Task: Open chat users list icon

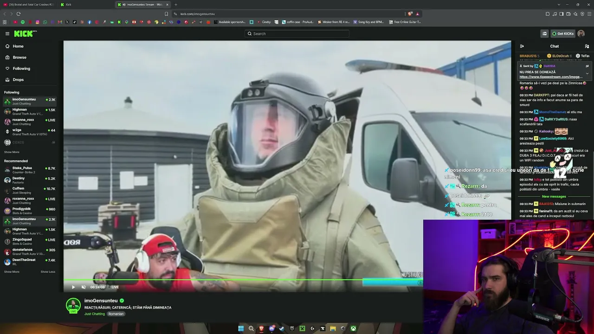Action: 587,46
